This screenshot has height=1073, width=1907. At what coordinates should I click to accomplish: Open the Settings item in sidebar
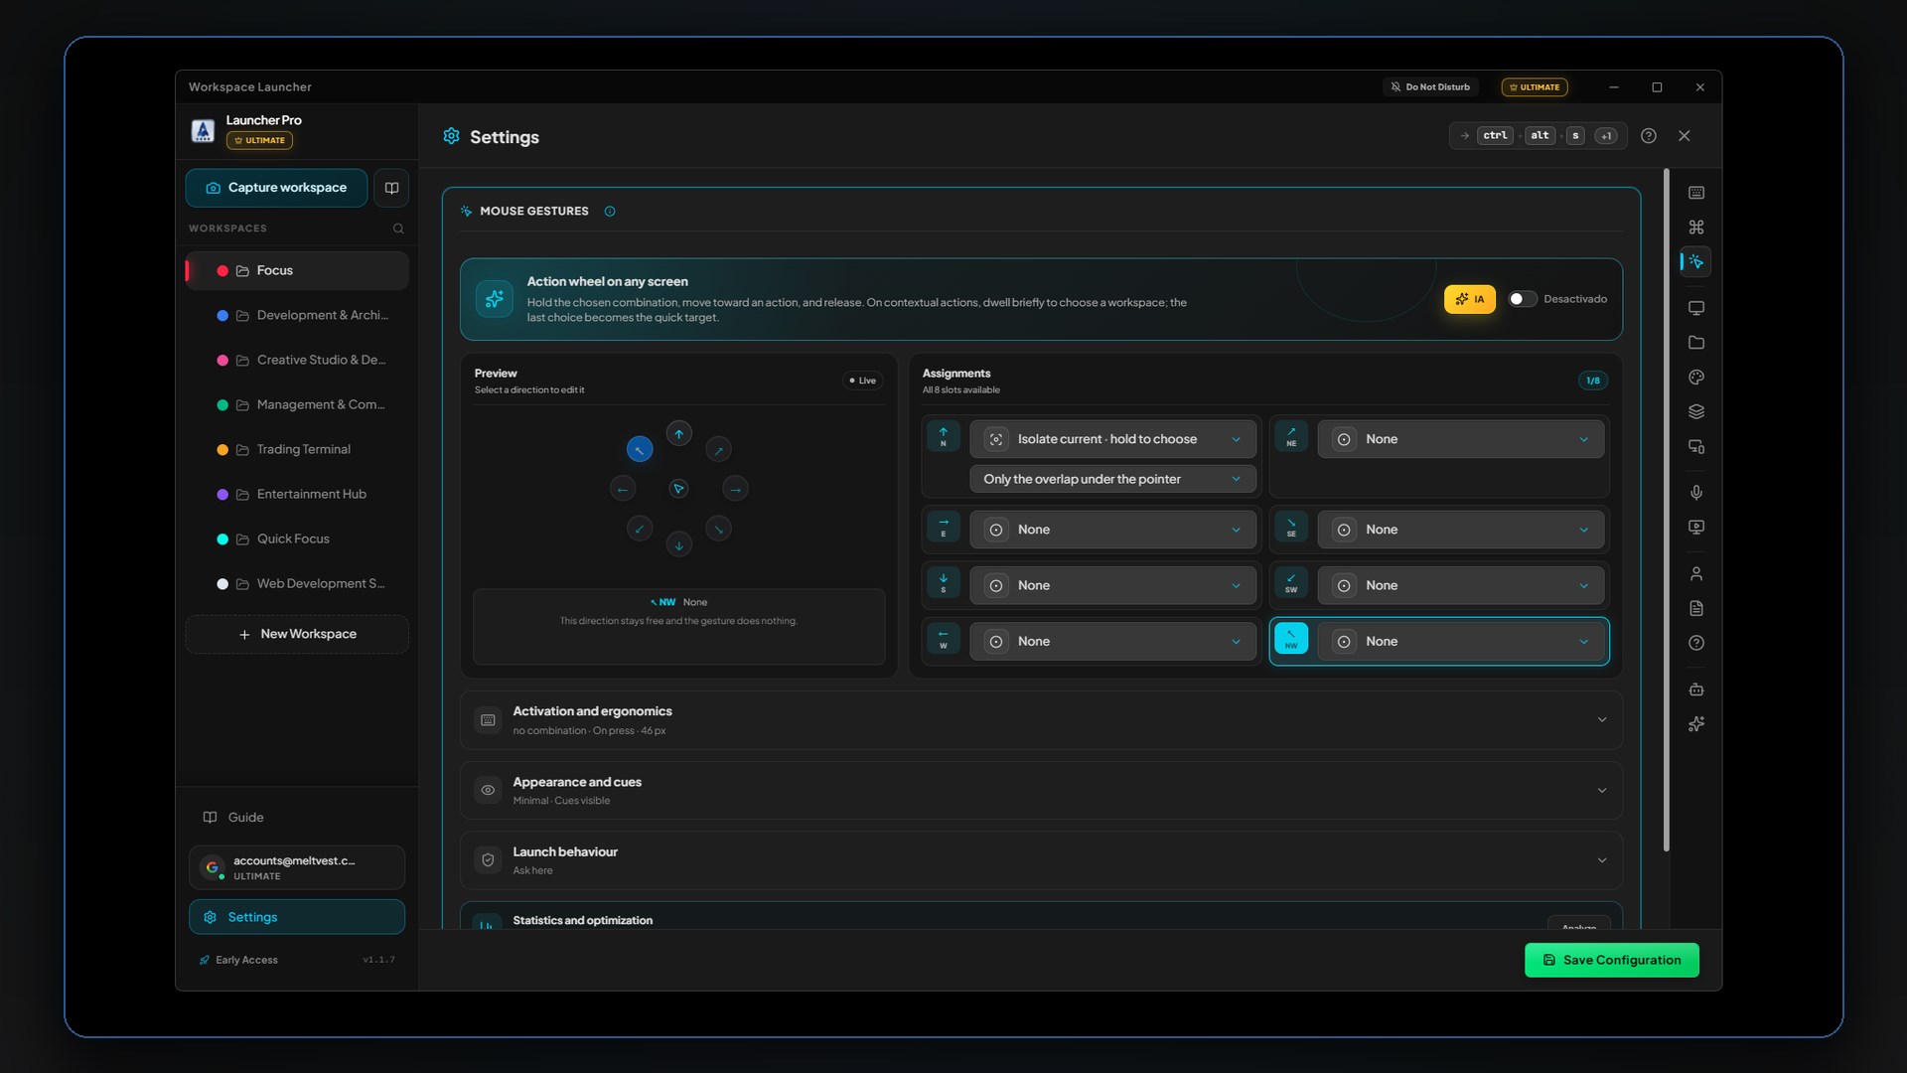pos(297,917)
